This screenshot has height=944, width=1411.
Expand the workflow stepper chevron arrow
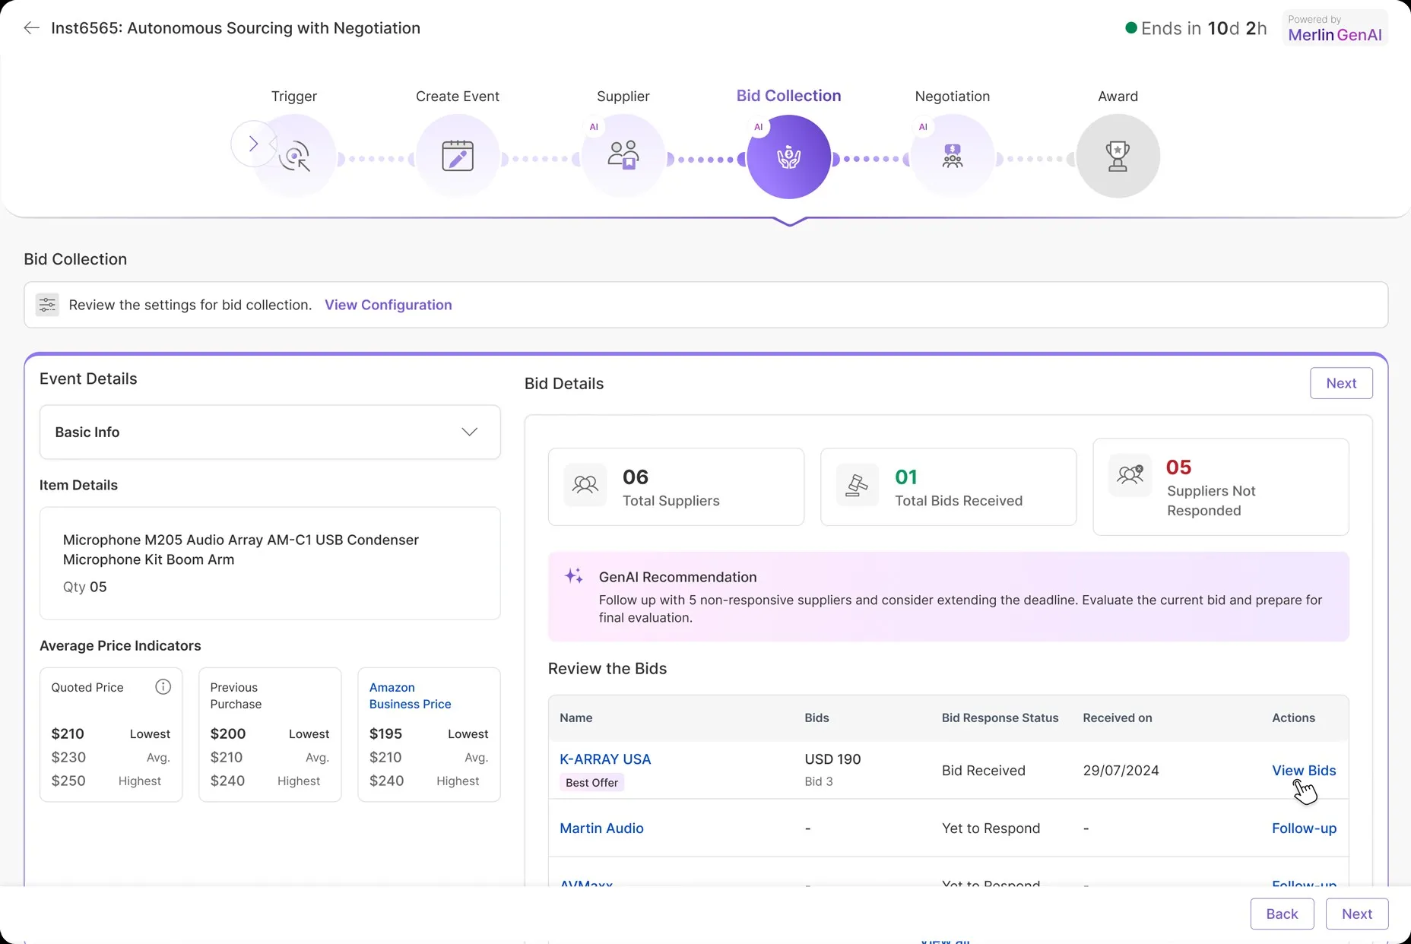[x=253, y=144]
